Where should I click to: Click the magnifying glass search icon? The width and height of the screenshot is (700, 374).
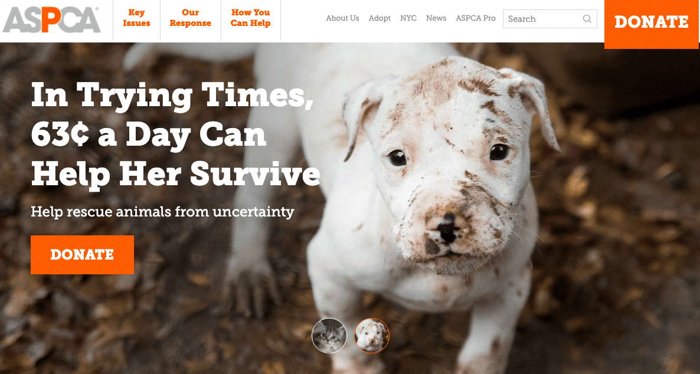click(x=587, y=19)
